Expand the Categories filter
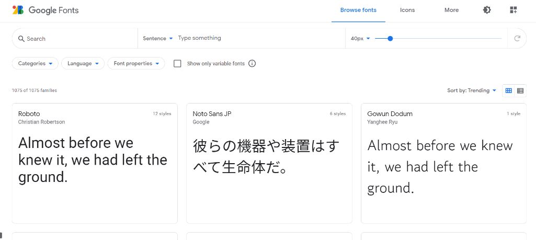 point(35,64)
